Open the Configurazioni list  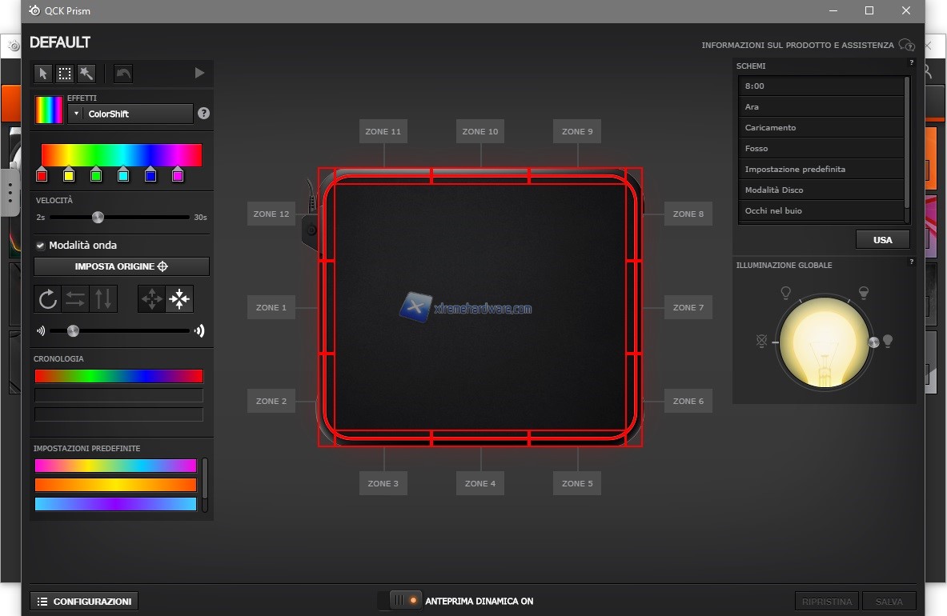(84, 602)
